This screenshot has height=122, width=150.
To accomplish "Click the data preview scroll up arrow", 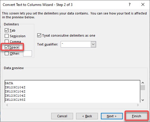I will [x=143, y=83].
